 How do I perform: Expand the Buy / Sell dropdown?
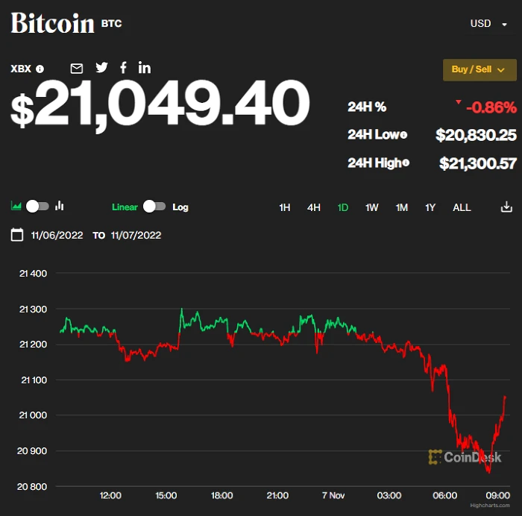[x=479, y=69]
